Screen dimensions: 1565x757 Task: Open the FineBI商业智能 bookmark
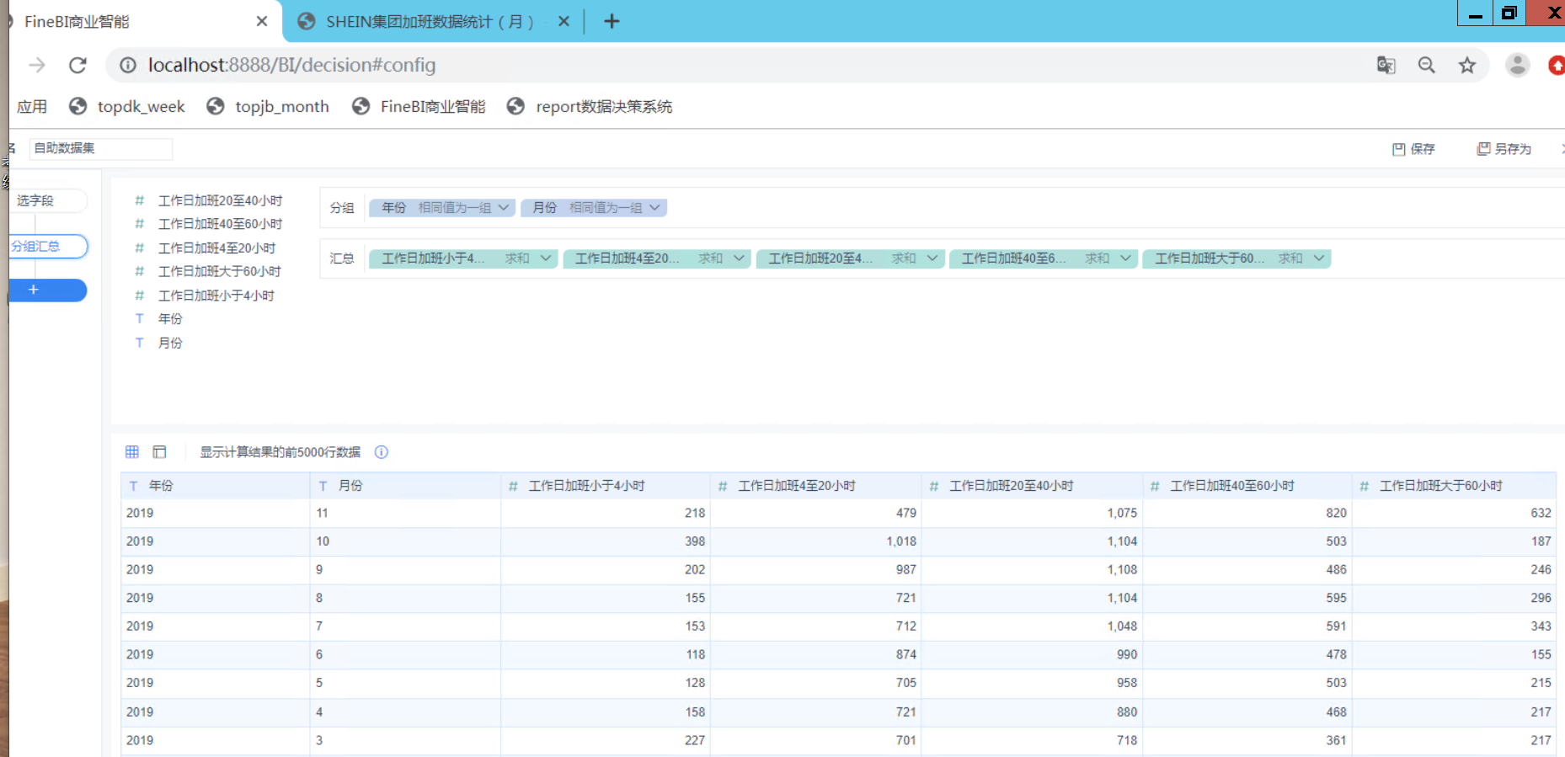419,106
